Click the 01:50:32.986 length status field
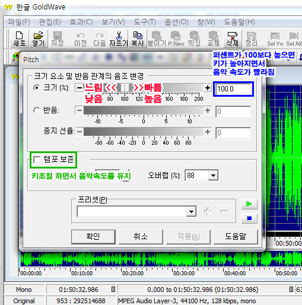This screenshot has width=302, height=305. pos(78,290)
